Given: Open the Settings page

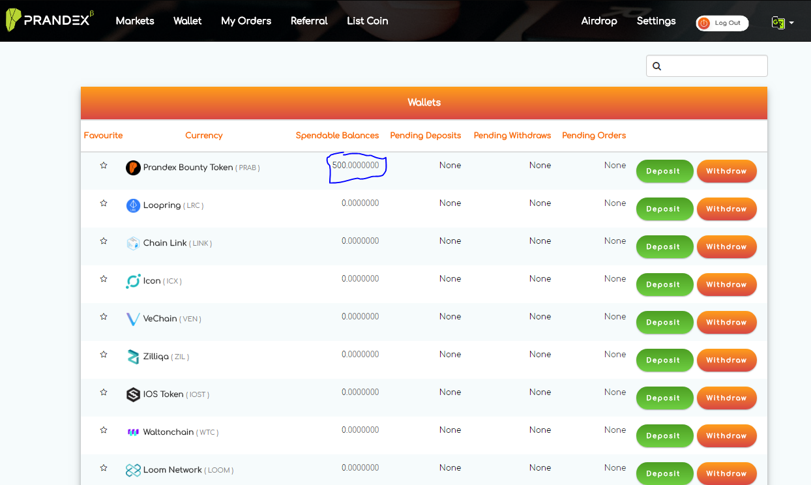Looking at the screenshot, I should (656, 21).
